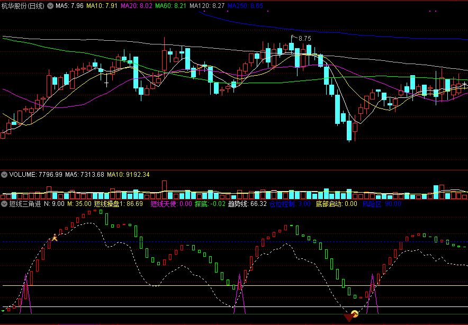This screenshot has height=325, width=468.
Task: Select the MA120: 8.27 label
Action: 207,6
